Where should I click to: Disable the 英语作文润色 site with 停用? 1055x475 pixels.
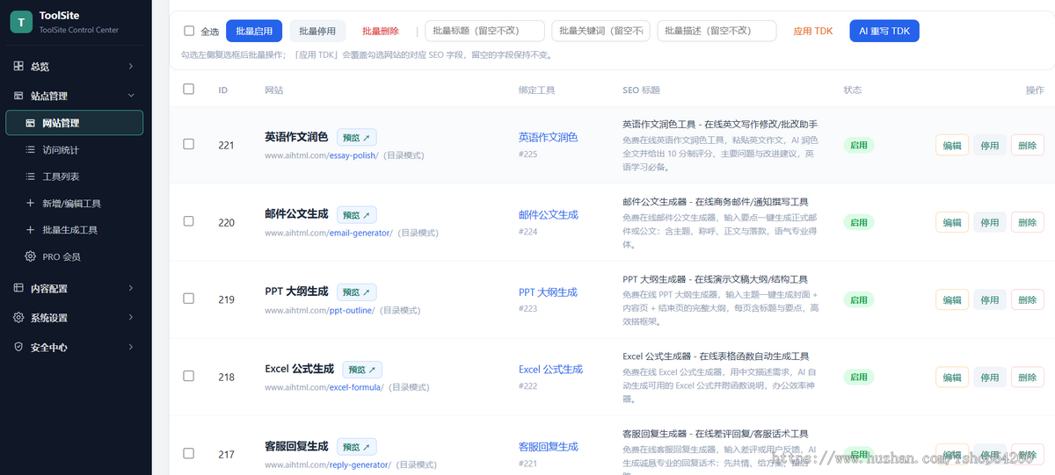tap(990, 145)
